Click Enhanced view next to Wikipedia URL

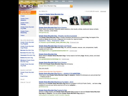(x=74, y=42)
